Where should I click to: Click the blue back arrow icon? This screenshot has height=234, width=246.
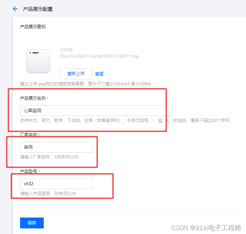[15, 9]
